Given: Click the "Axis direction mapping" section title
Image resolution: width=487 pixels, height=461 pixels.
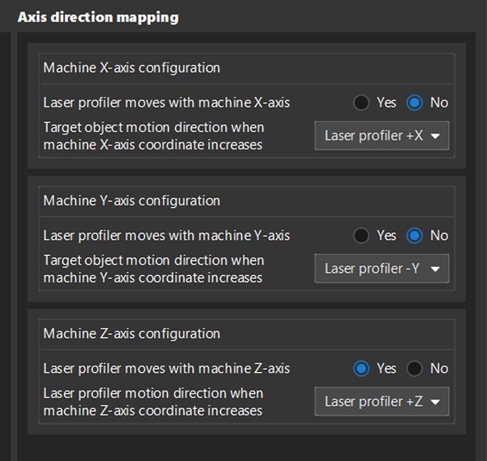Looking at the screenshot, I should 98,17.
